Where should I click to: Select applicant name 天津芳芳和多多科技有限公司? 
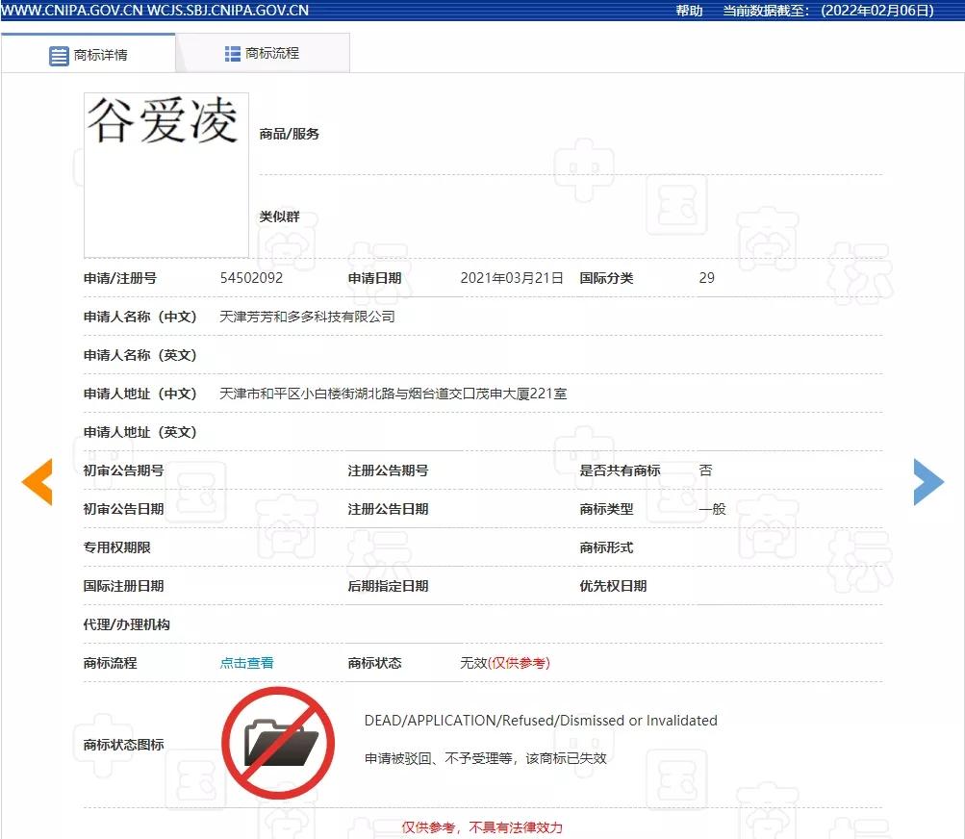[x=307, y=317]
